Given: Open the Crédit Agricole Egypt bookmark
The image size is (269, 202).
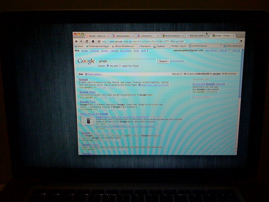Looking at the screenshot, I should (x=97, y=46).
